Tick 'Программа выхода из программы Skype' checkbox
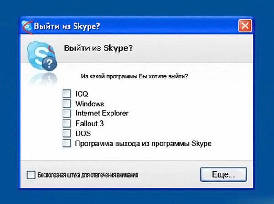The width and height of the screenshot is (274, 204). tap(67, 143)
